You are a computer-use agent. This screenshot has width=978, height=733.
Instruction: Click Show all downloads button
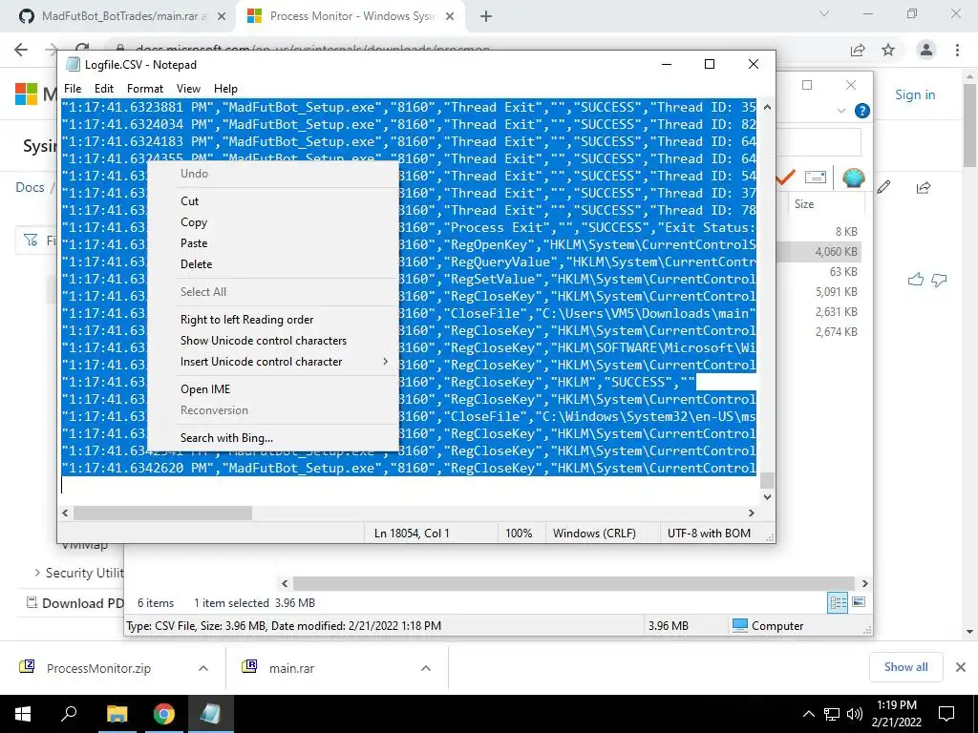coord(905,667)
